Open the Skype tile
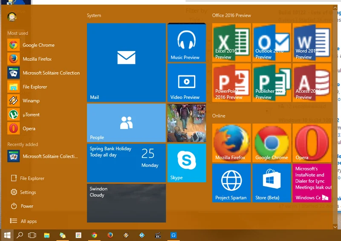341x241 pixels. [x=187, y=163]
